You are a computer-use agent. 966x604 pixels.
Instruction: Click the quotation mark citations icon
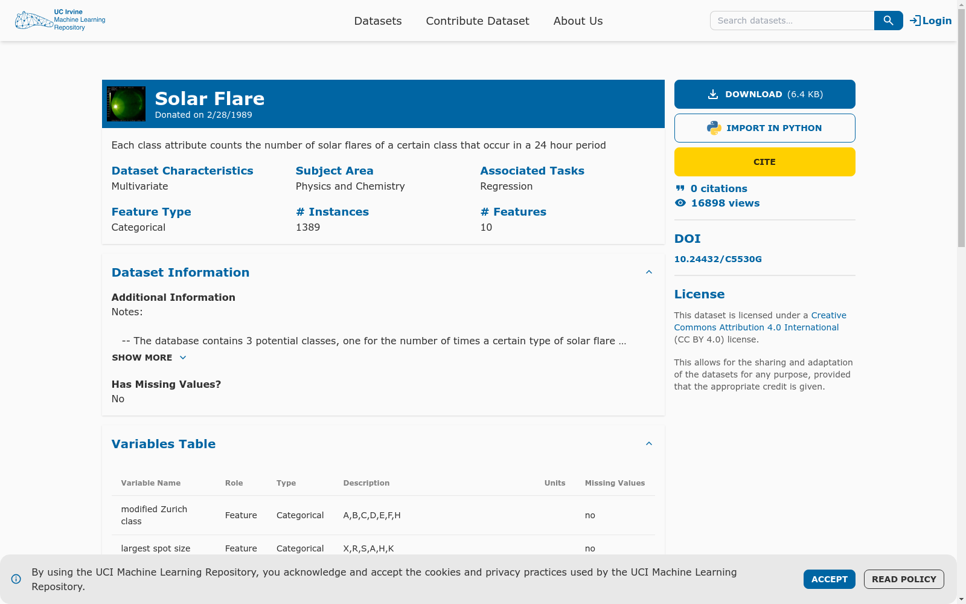pyautogui.click(x=680, y=188)
